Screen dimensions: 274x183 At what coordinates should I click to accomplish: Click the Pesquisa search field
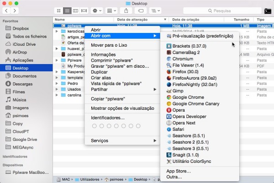click(x=222, y=11)
